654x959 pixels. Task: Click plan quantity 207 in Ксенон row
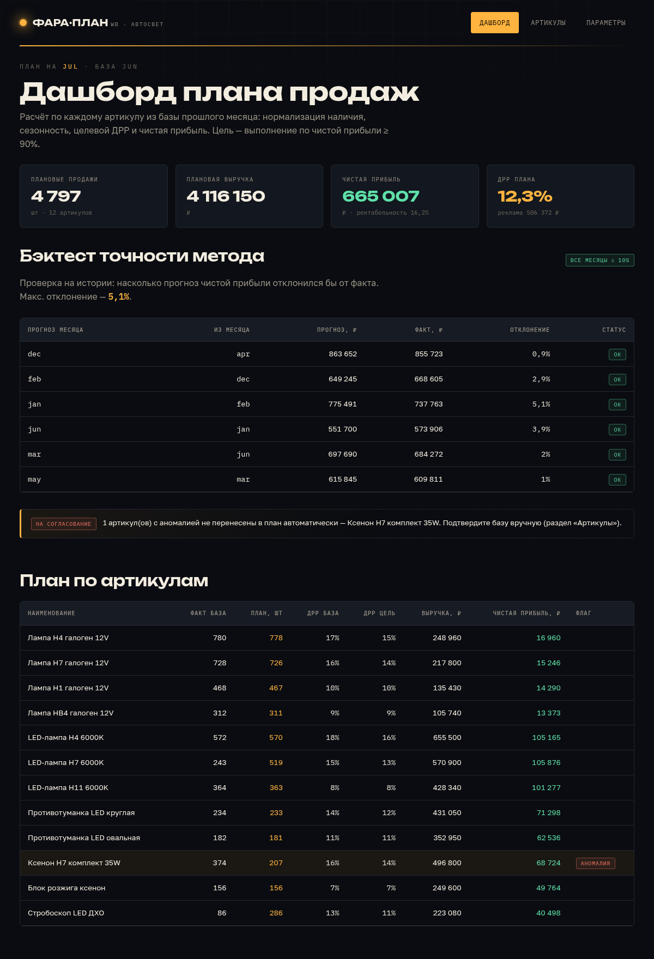click(276, 863)
